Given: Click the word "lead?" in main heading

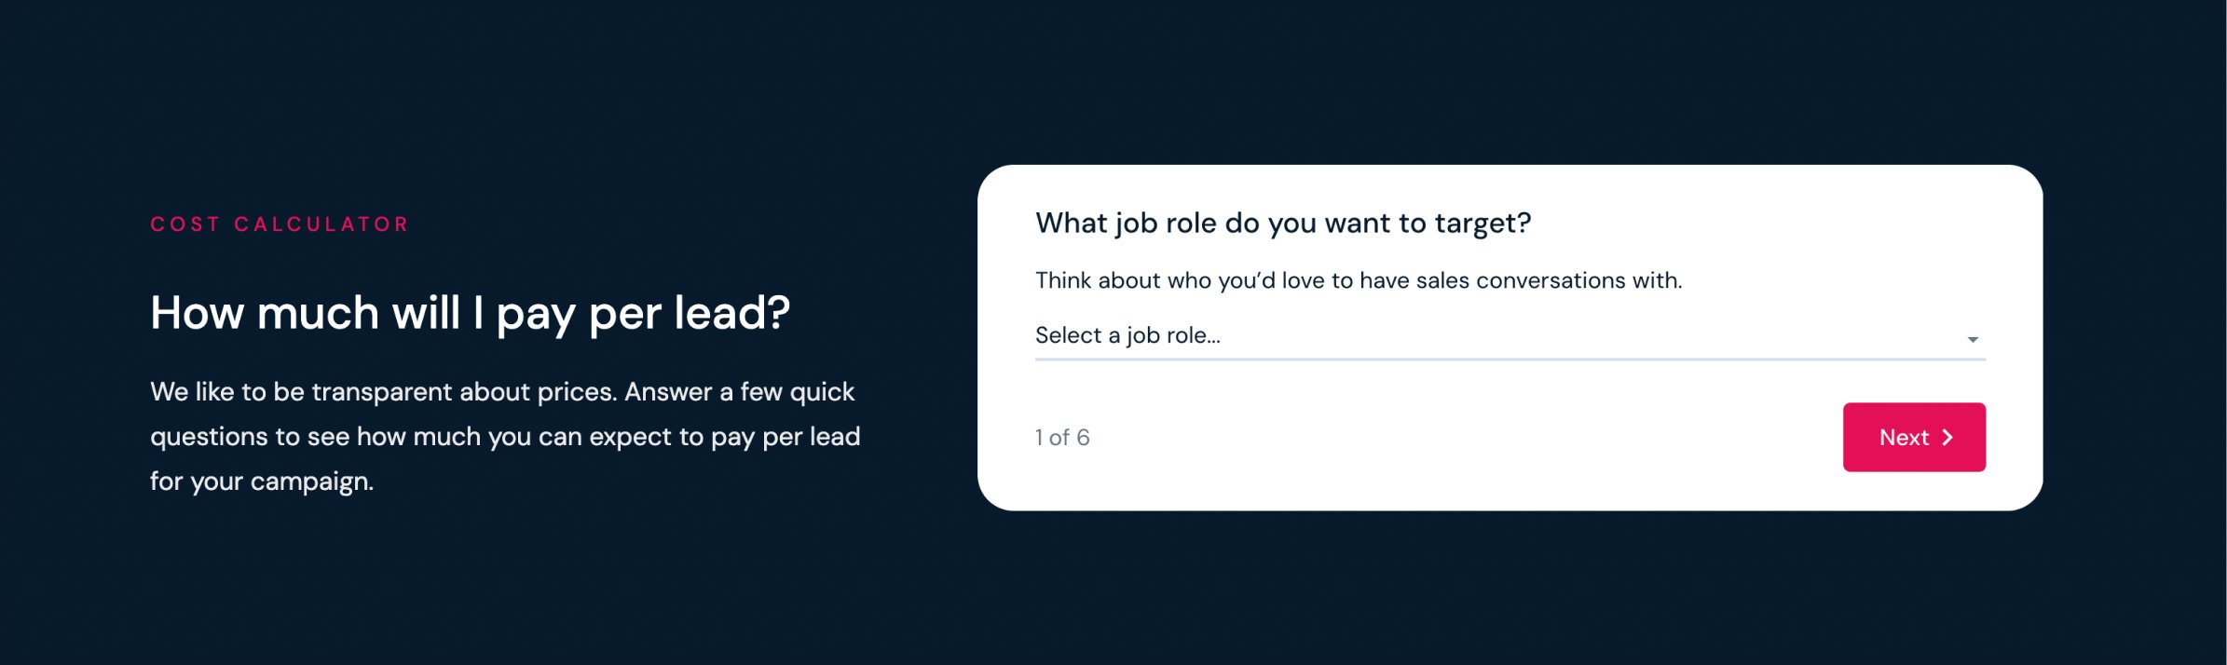Looking at the screenshot, I should [x=731, y=313].
